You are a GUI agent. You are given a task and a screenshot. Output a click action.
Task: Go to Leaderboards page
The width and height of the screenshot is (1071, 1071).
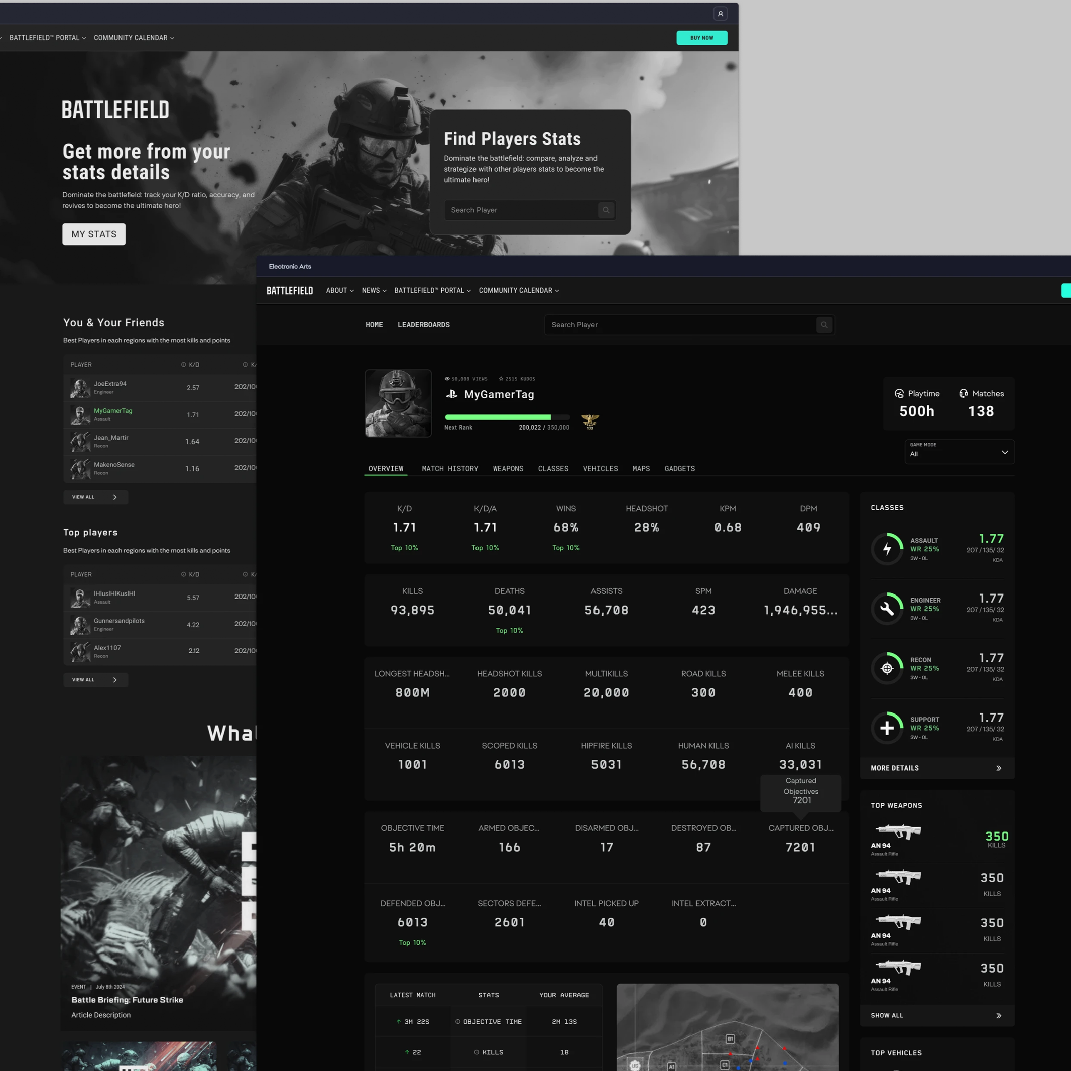pos(423,325)
